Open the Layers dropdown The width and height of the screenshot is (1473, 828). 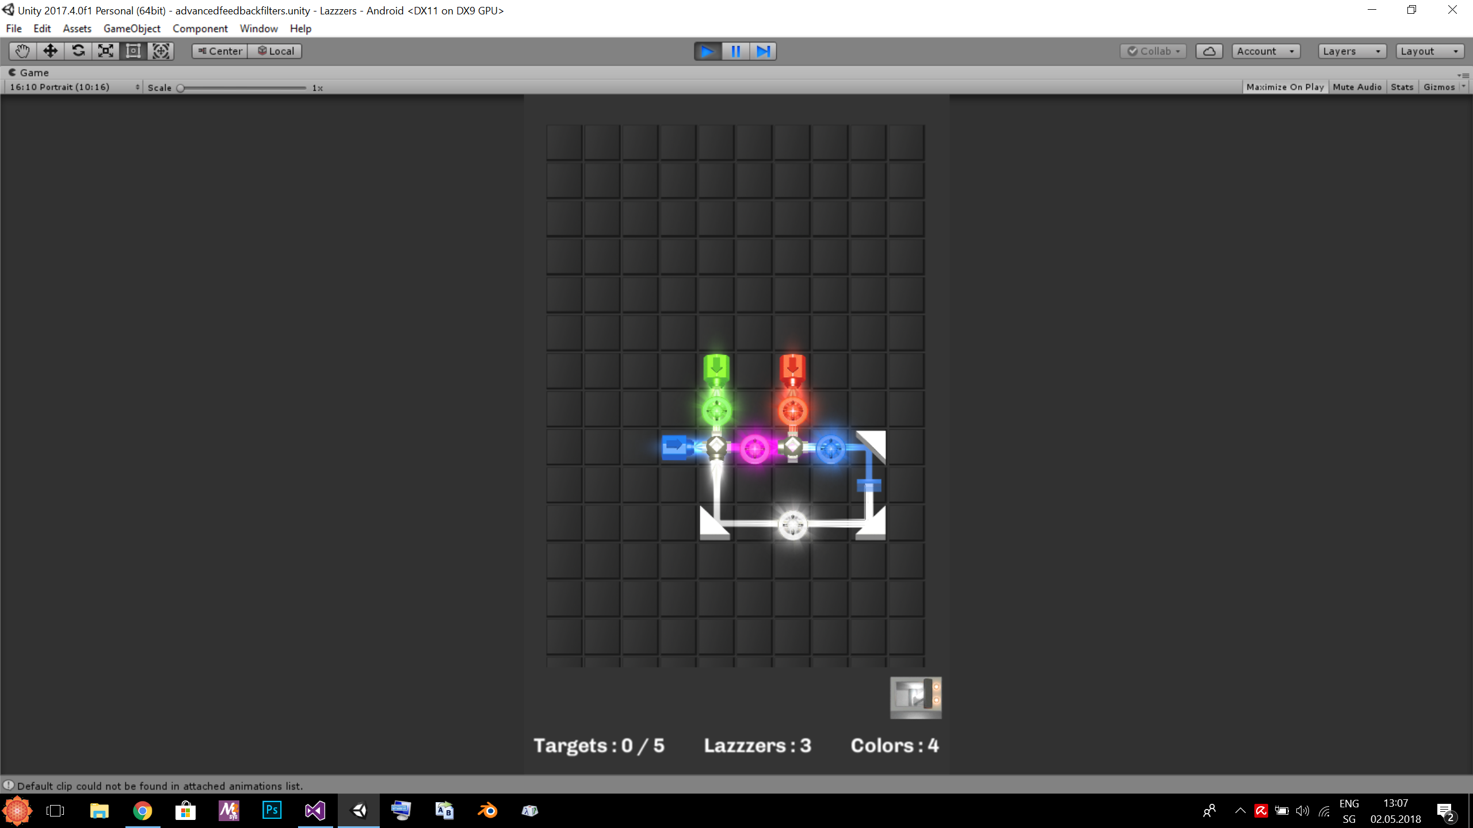point(1352,51)
